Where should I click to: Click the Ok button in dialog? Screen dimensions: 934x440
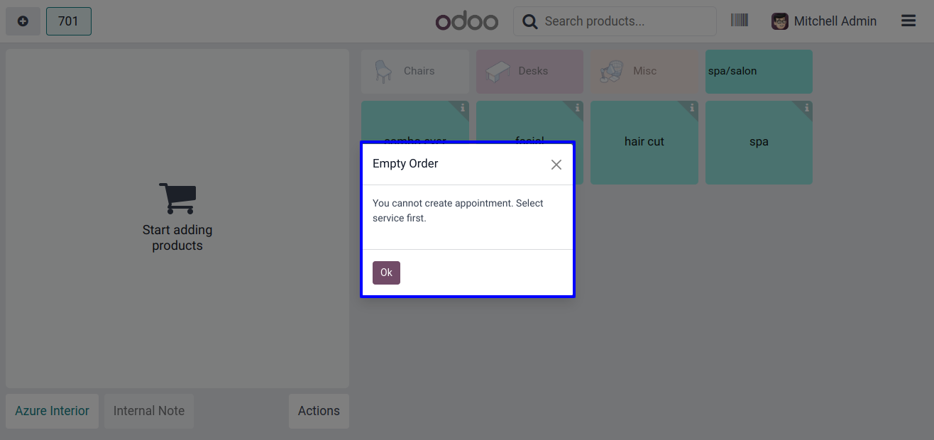386,273
